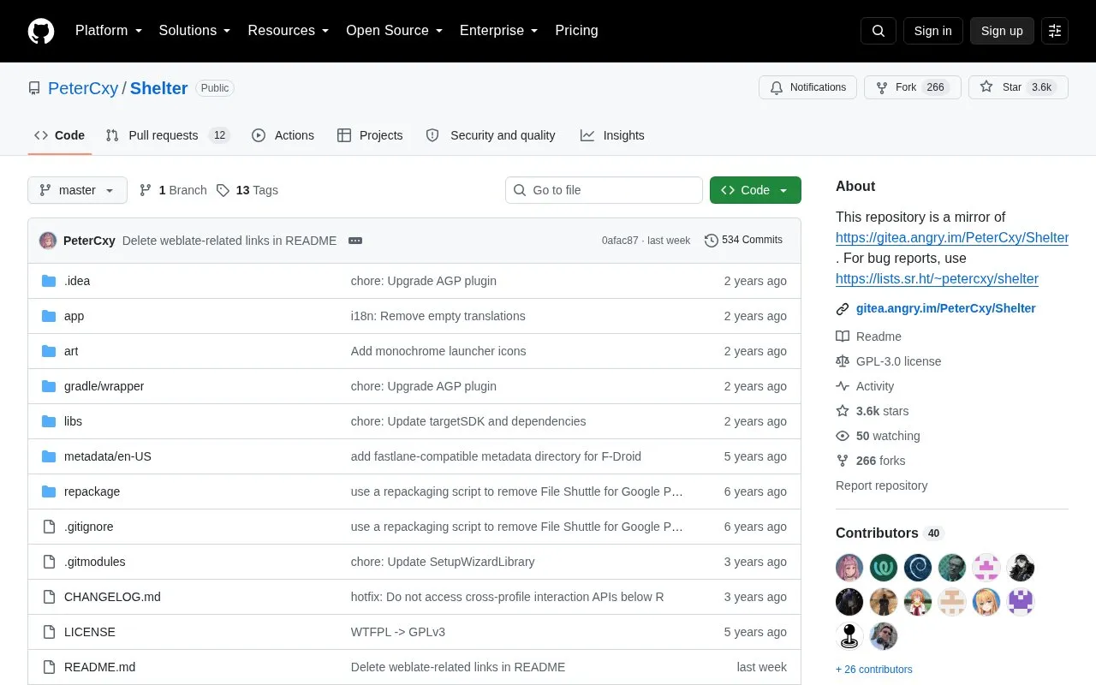The width and height of the screenshot is (1096, 685).
Task: Click the .idea folder icon
Action: pos(49,281)
